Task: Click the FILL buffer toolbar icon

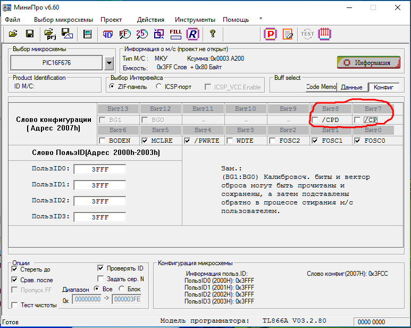Action: pyautogui.click(x=175, y=34)
